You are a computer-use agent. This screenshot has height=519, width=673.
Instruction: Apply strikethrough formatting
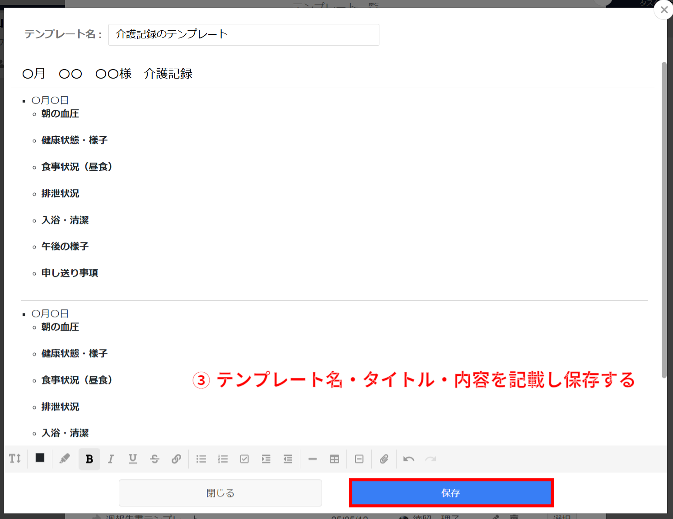(x=154, y=459)
